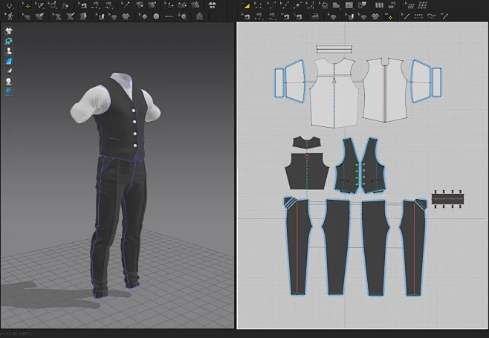
Task: Click the straight-line buttonhole tool icon
Action: (169, 16)
